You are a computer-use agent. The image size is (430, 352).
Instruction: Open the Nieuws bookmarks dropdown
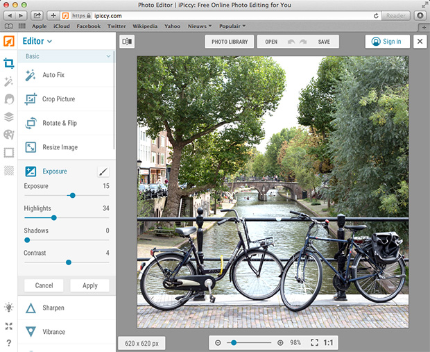click(x=200, y=26)
